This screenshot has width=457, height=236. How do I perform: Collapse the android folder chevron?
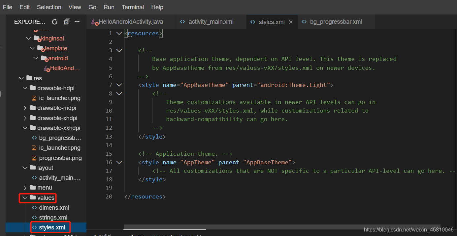[x=36, y=58]
